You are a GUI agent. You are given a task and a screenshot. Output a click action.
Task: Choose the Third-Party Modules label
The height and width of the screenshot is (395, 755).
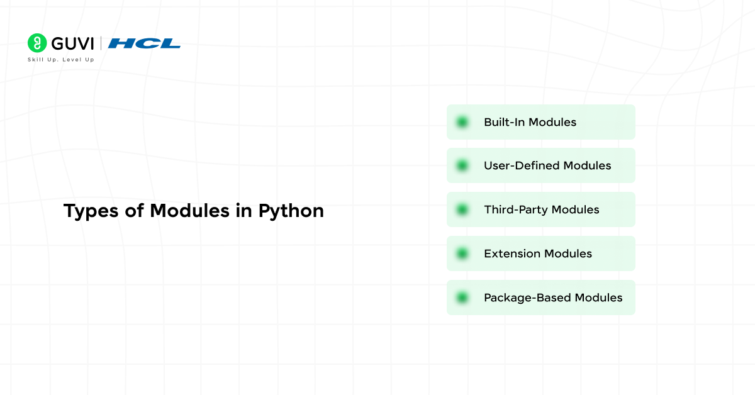click(x=541, y=209)
